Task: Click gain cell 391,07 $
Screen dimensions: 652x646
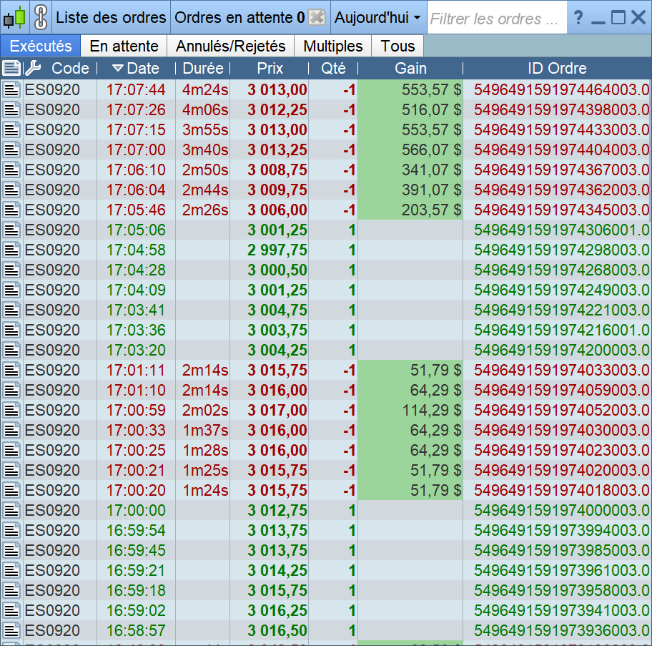Action: click(x=410, y=190)
